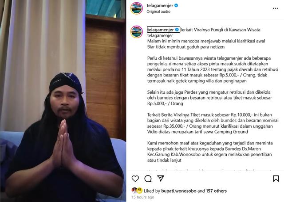
Task: Open the telagamenjer avatar beside the caption
Action: (x=137, y=32)
